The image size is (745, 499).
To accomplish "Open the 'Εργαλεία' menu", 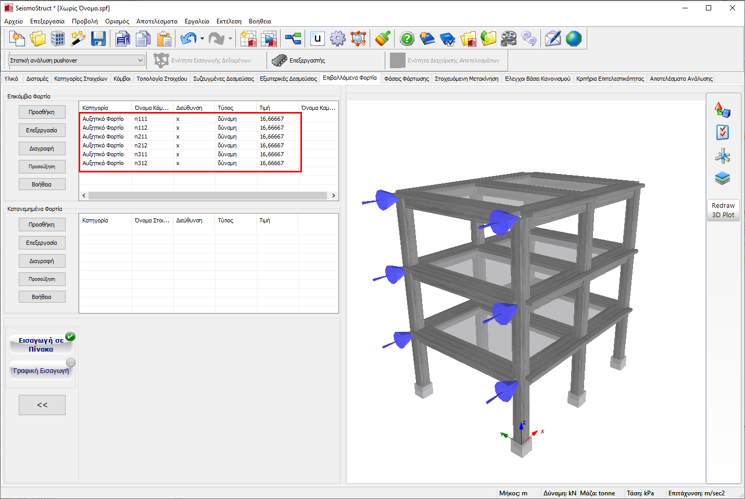I will [197, 21].
